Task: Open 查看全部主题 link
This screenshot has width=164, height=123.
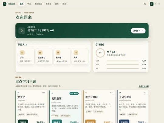Action: (144, 86)
